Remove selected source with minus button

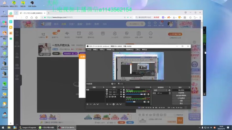(x=110, y=104)
